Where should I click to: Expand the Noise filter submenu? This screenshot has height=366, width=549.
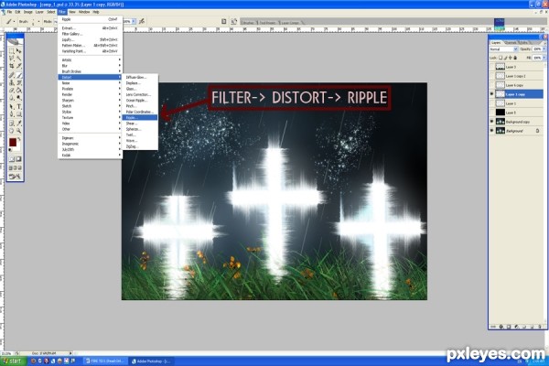90,83
